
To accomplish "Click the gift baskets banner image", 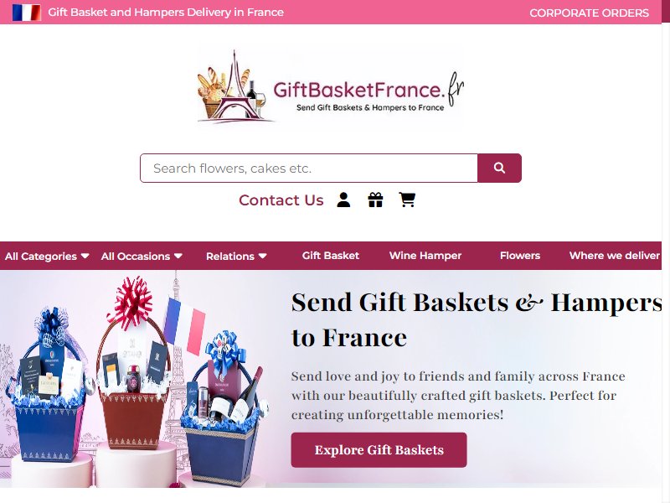I will 135,380.
